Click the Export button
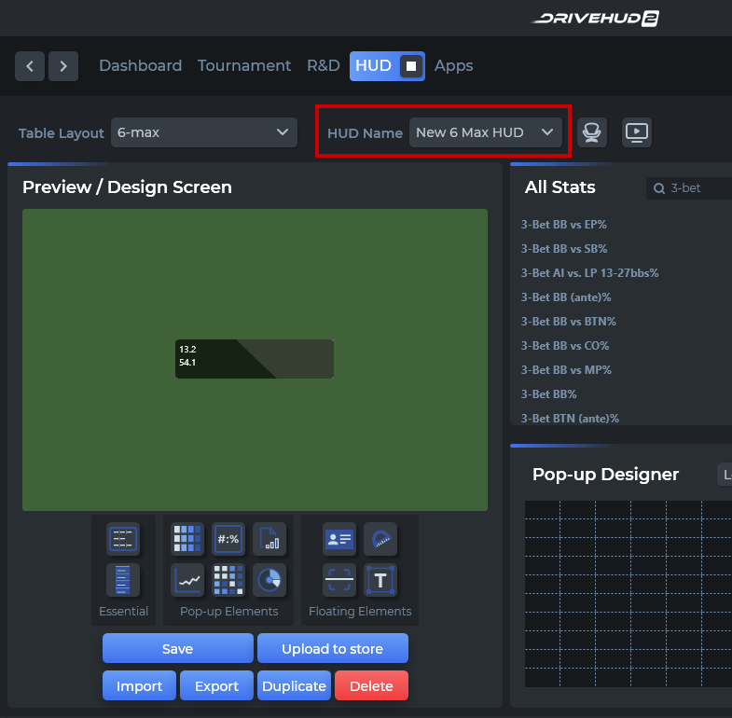 pos(216,685)
